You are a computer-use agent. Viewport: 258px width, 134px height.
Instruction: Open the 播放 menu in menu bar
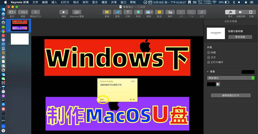104,2
